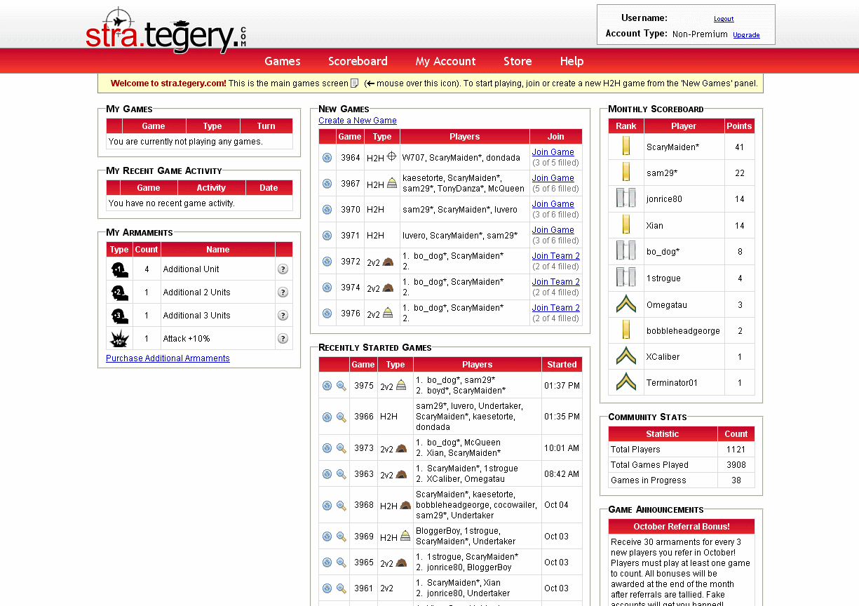859x606 pixels.
Task: Click the info icon for started game 3973
Action: click(x=327, y=448)
